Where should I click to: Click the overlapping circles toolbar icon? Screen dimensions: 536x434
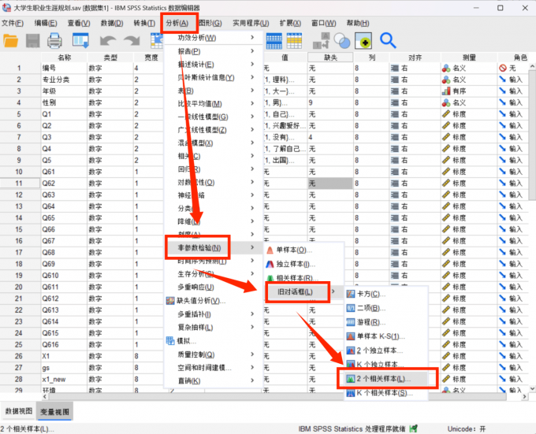(x=342, y=41)
